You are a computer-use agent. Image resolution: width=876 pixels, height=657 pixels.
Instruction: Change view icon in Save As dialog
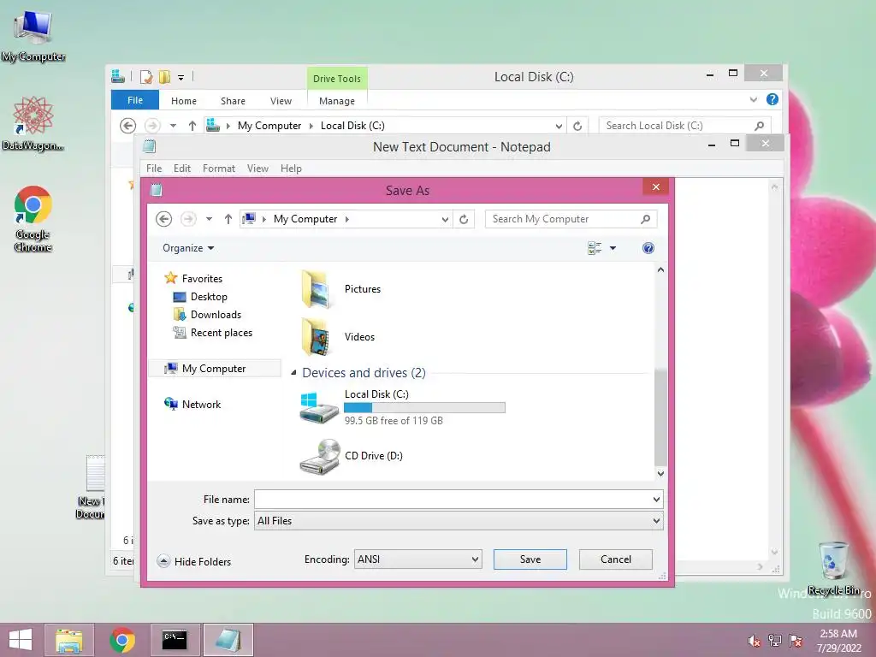595,248
